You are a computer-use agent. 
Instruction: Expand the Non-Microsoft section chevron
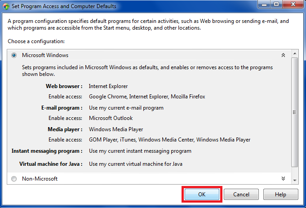point(283,178)
